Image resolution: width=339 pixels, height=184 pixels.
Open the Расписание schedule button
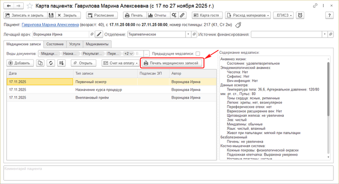[x=102, y=15]
